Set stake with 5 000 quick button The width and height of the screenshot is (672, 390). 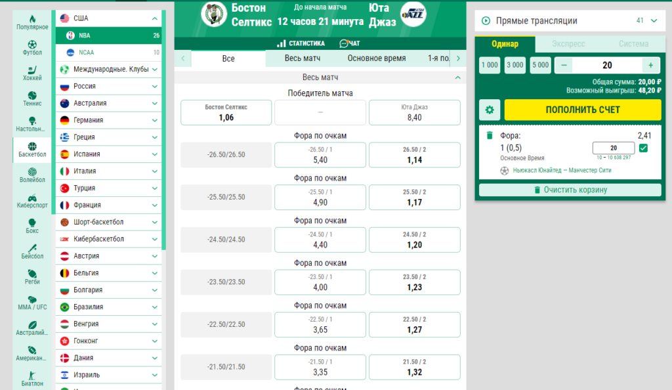(x=541, y=65)
